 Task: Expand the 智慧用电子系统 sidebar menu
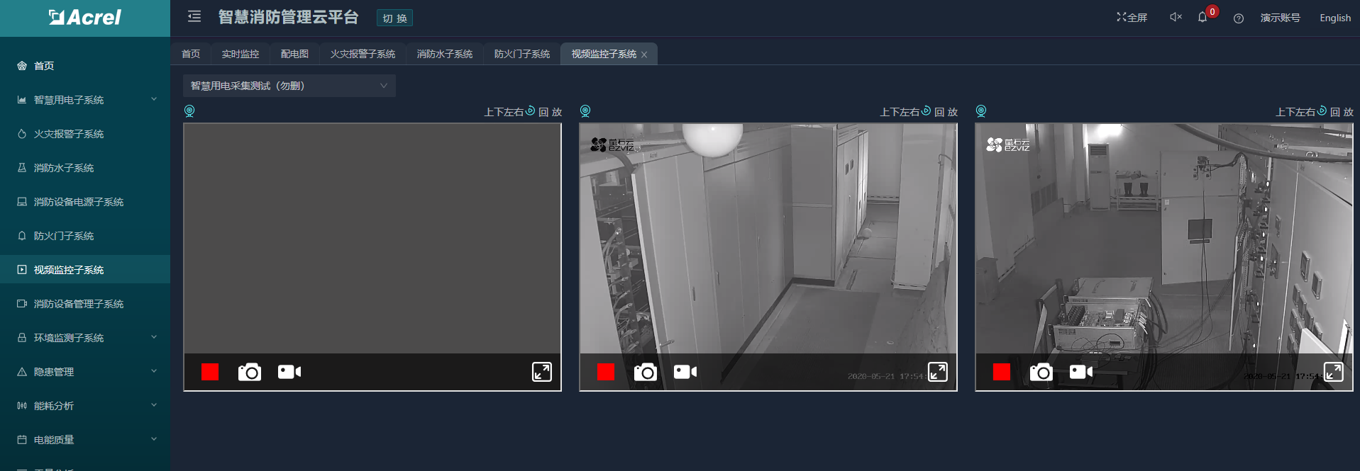point(85,100)
